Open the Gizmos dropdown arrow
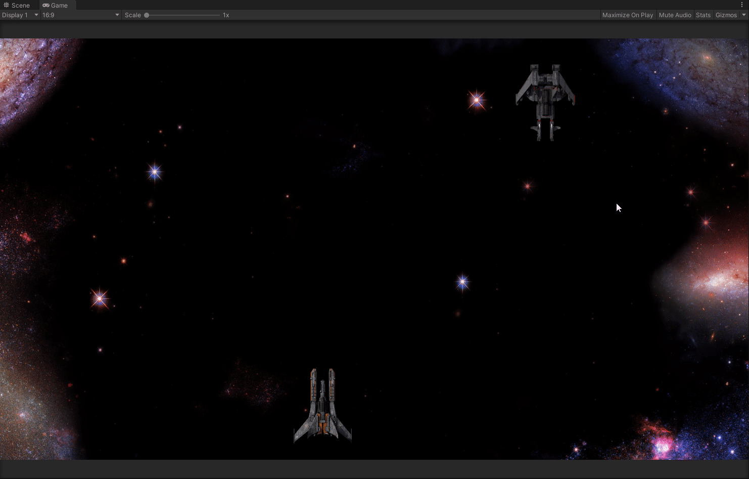 click(x=743, y=15)
